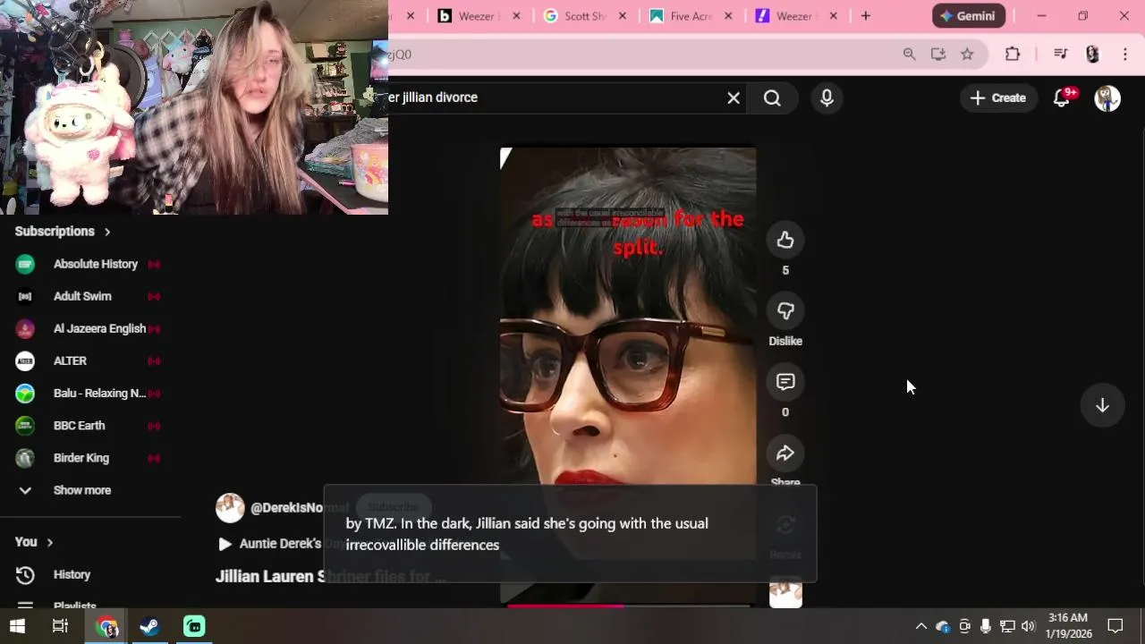Open Create button on YouTube
The image size is (1145, 644).
point(998,97)
